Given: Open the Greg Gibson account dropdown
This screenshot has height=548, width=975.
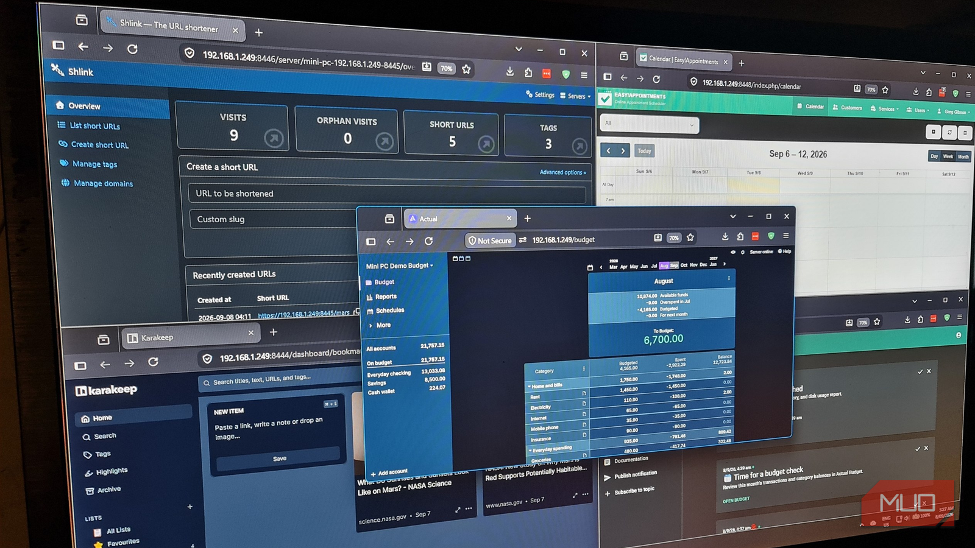Looking at the screenshot, I should click(953, 111).
